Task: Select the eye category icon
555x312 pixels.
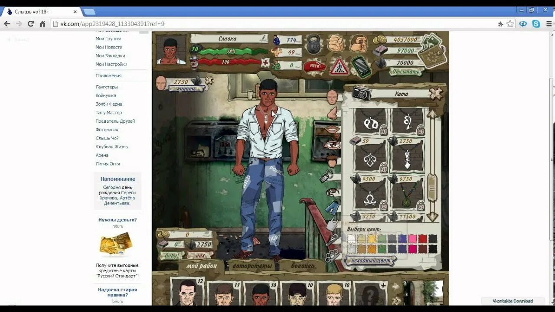Action: click(333, 145)
